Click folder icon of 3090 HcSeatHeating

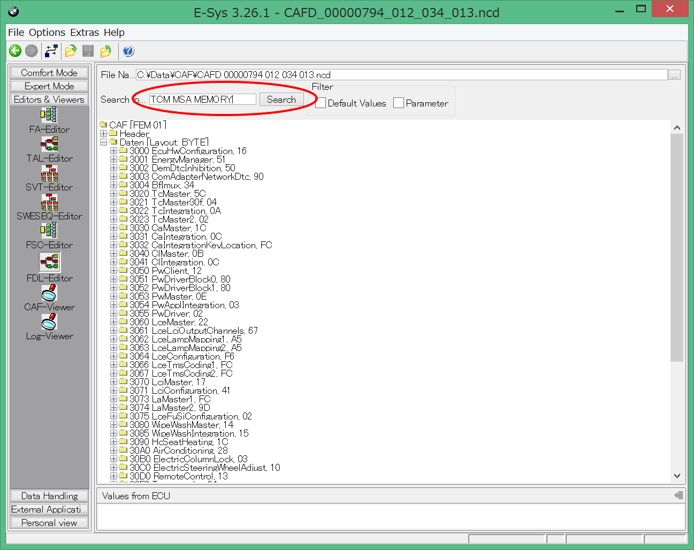124,442
